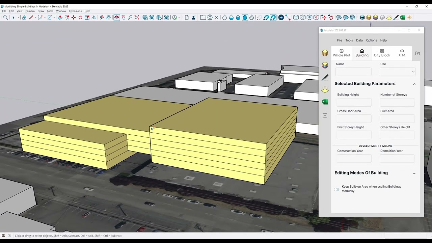Image resolution: width=432 pixels, height=243 pixels.
Task: Activate the Rotate tool
Action: (x=80, y=18)
